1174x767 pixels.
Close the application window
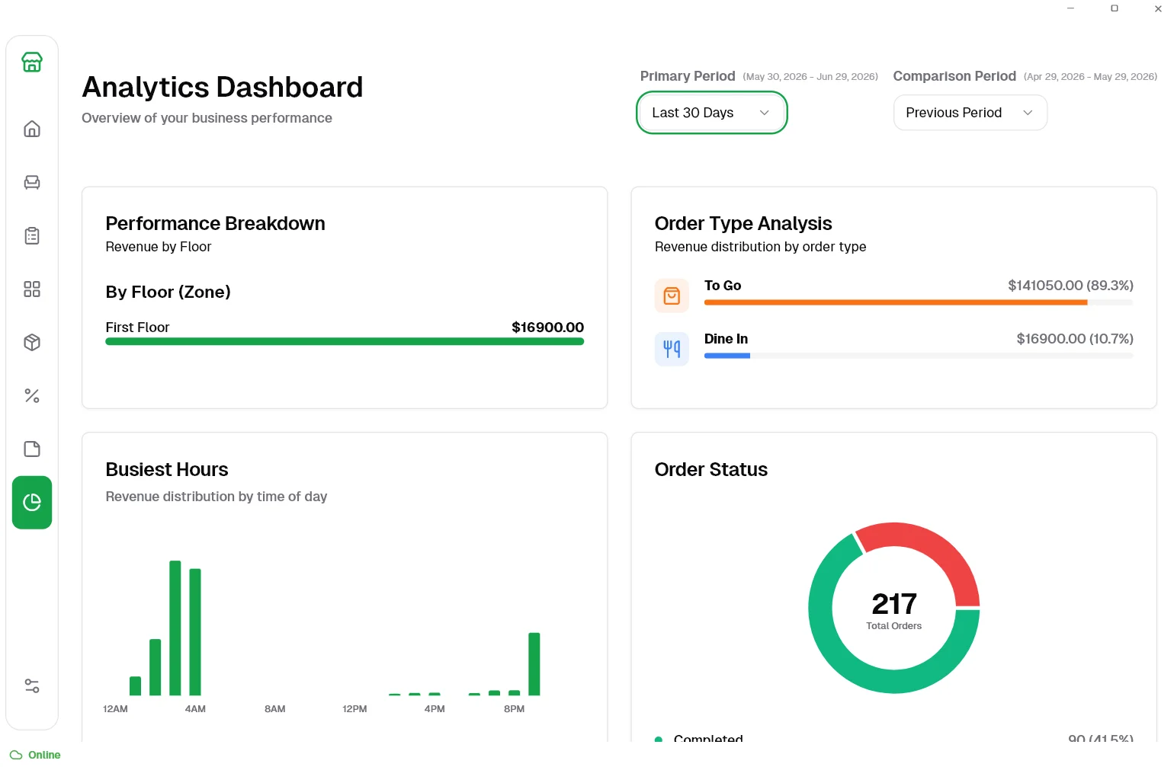pyautogui.click(x=1158, y=8)
